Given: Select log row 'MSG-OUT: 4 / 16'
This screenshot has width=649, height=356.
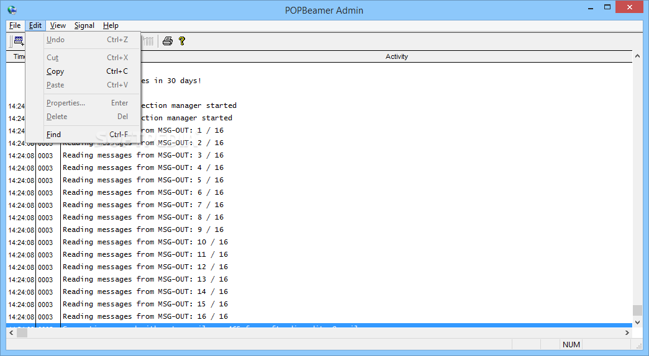Looking at the screenshot, I should click(x=319, y=168).
